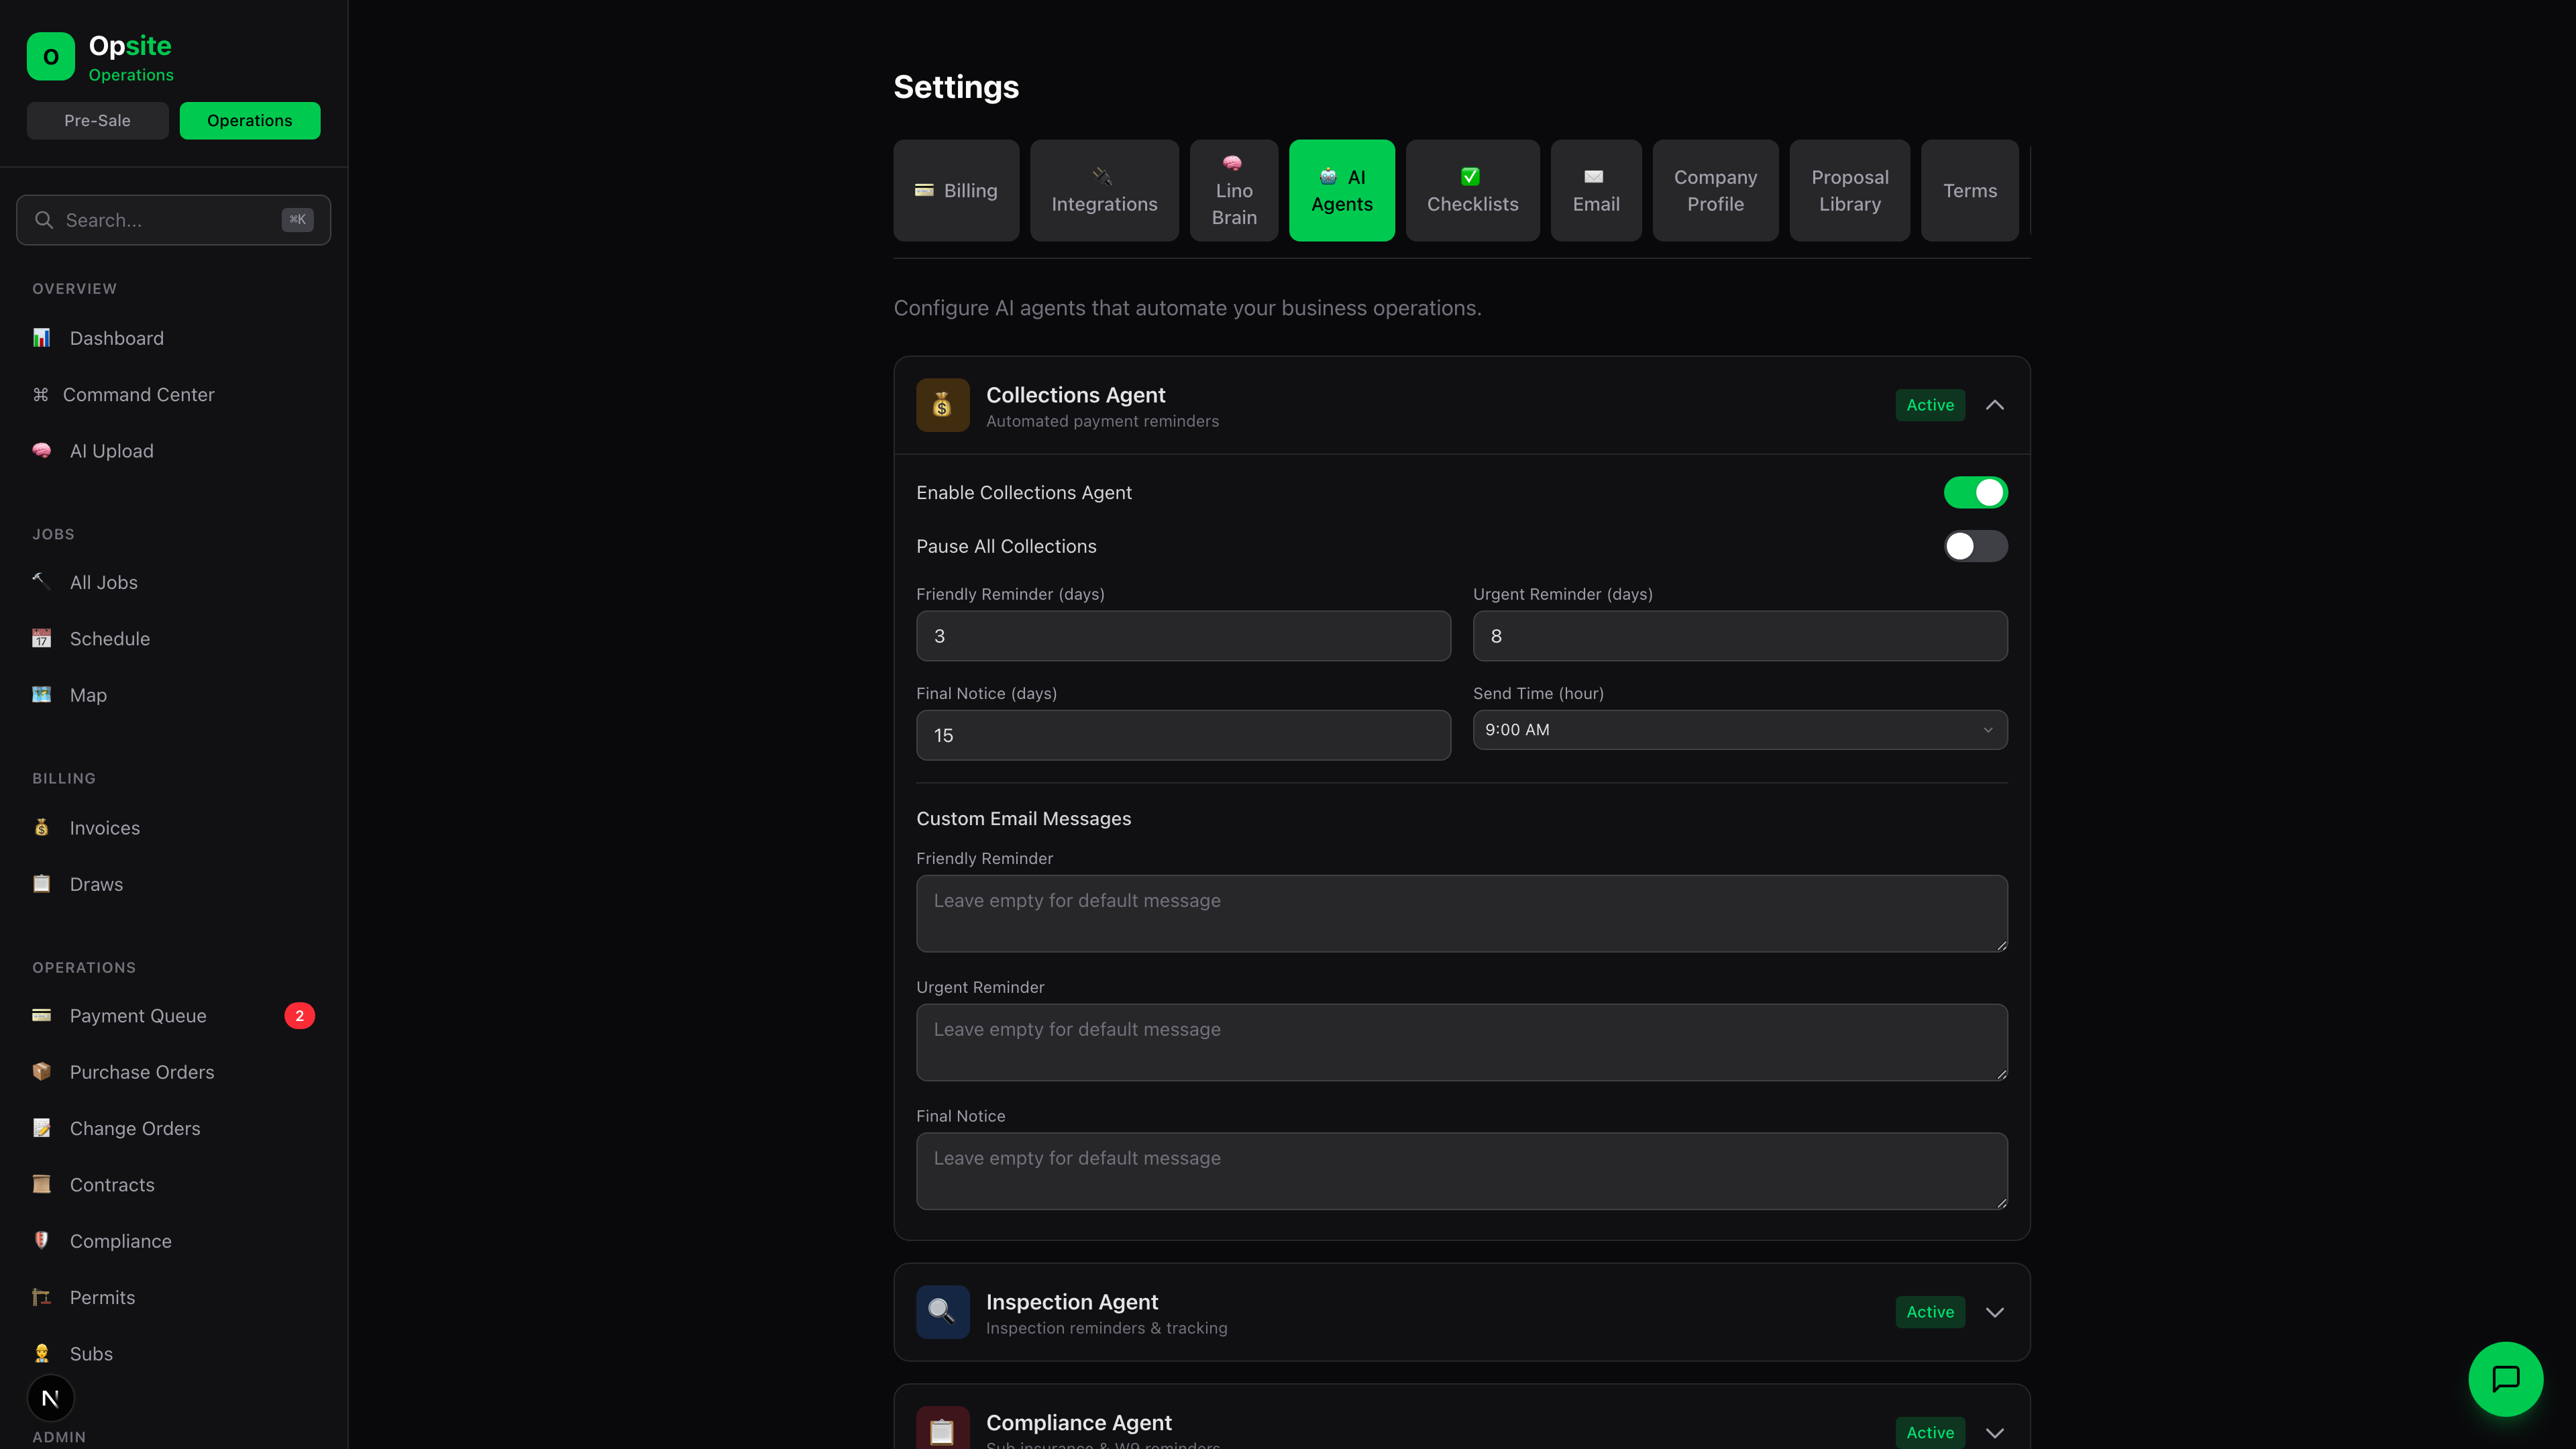
Task: Open the Map sidebar item
Action: 173,695
